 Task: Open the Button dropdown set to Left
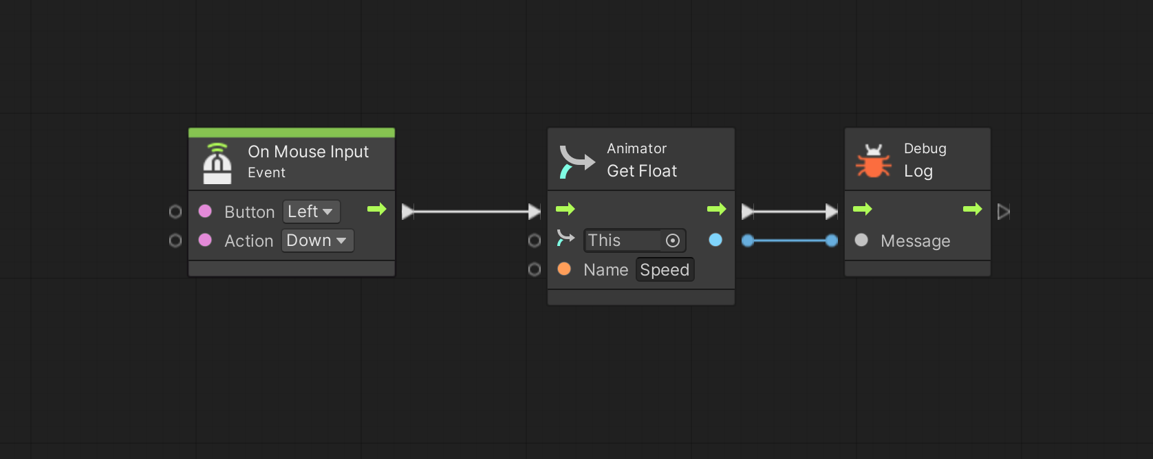(311, 212)
